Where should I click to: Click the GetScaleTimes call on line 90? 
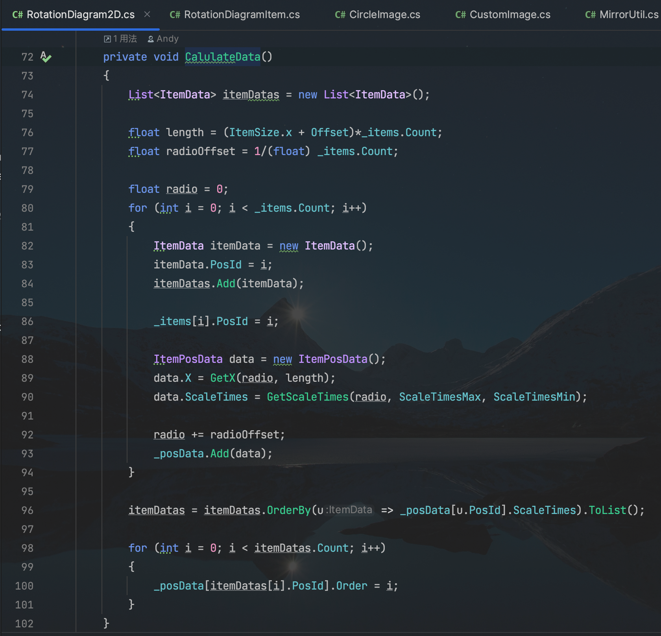point(308,397)
